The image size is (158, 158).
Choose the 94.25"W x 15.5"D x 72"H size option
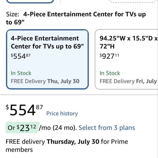(126, 59)
